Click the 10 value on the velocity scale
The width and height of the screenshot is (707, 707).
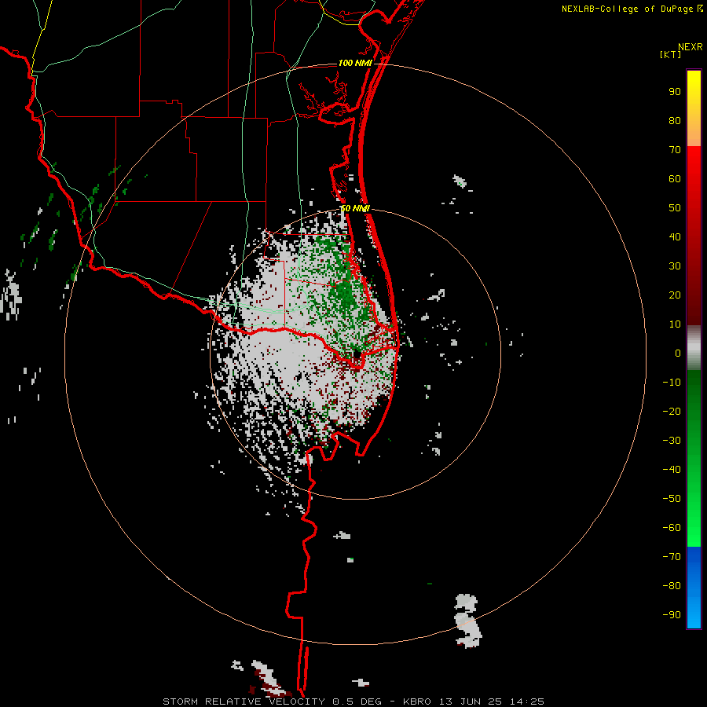pyautogui.click(x=675, y=324)
